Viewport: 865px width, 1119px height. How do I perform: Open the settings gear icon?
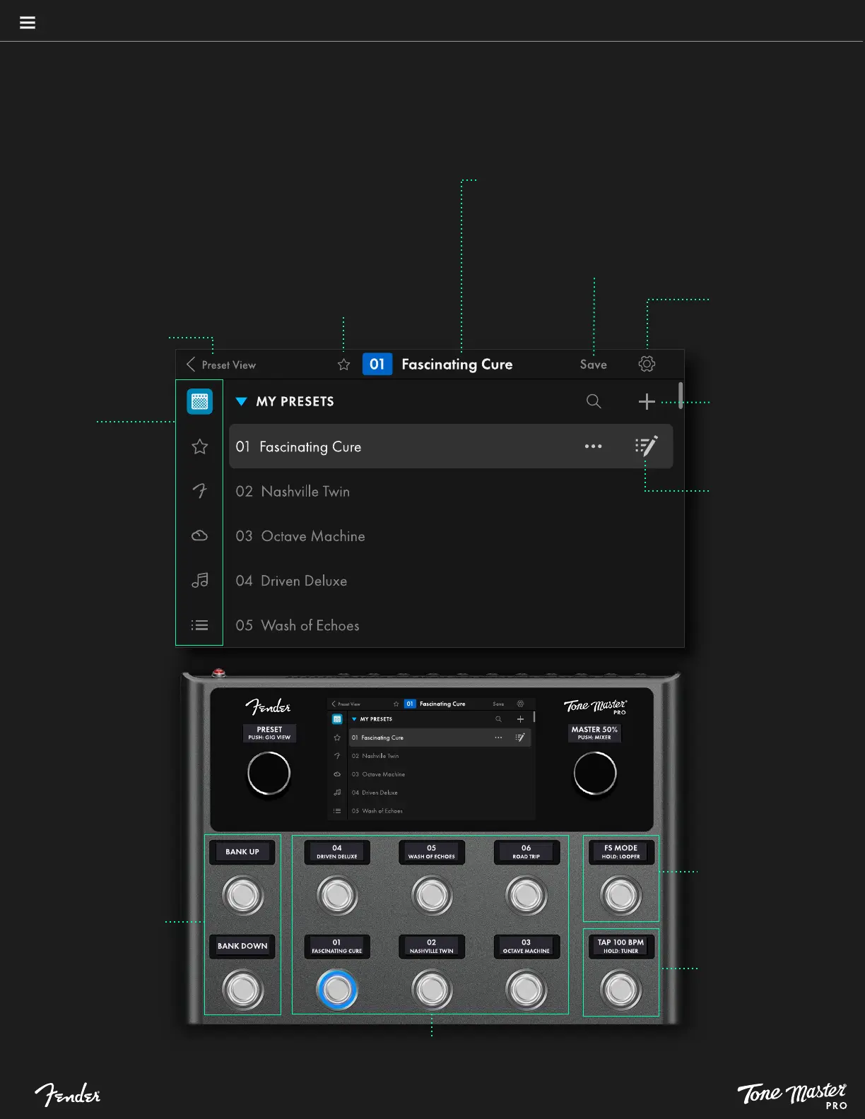(x=647, y=364)
